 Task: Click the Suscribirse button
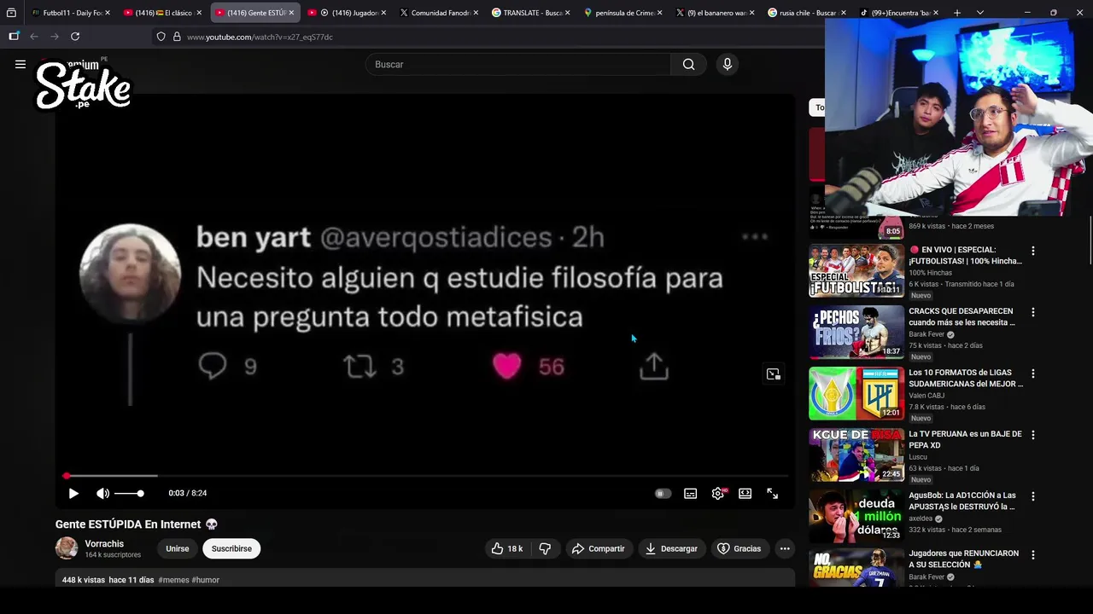click(231, 548)
